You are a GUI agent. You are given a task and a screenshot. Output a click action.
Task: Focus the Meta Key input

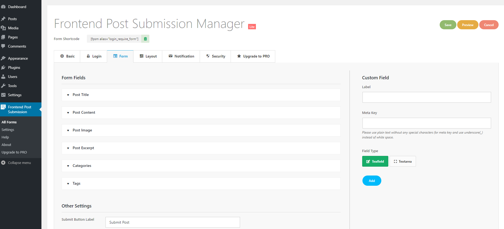click(427, 123)
